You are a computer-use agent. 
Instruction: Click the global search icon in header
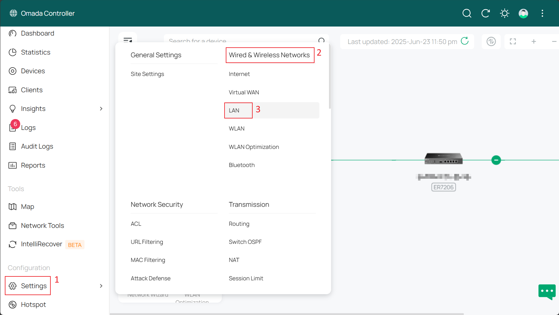pyautogui.click(x=467, y=13)
